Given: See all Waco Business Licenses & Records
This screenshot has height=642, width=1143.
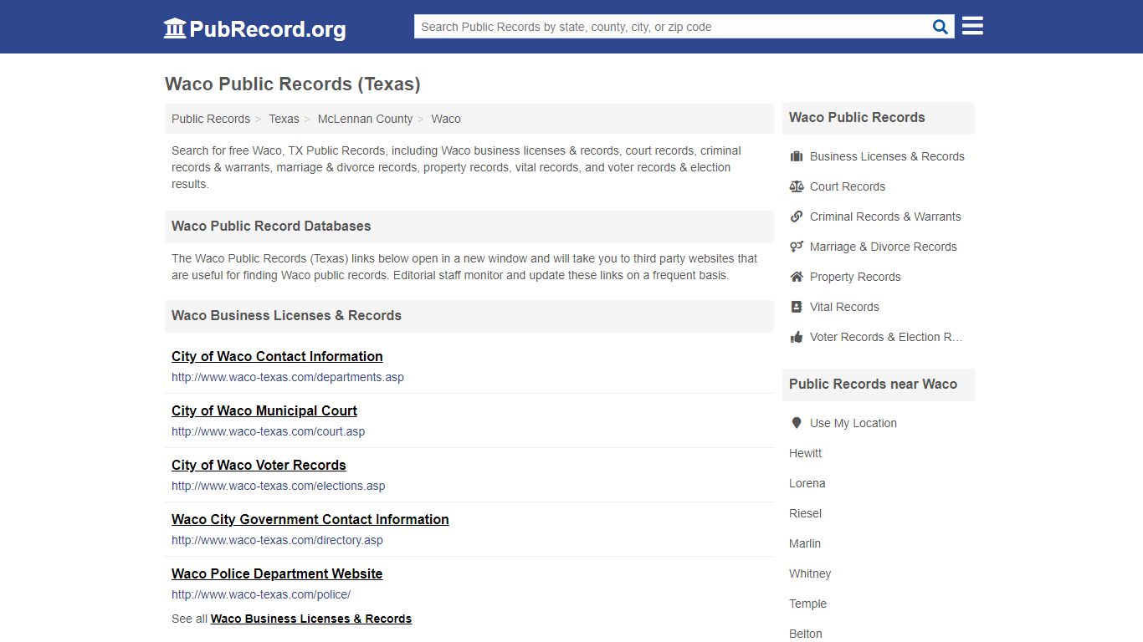Looking at the screenshot, I should (x=311, y=619).
